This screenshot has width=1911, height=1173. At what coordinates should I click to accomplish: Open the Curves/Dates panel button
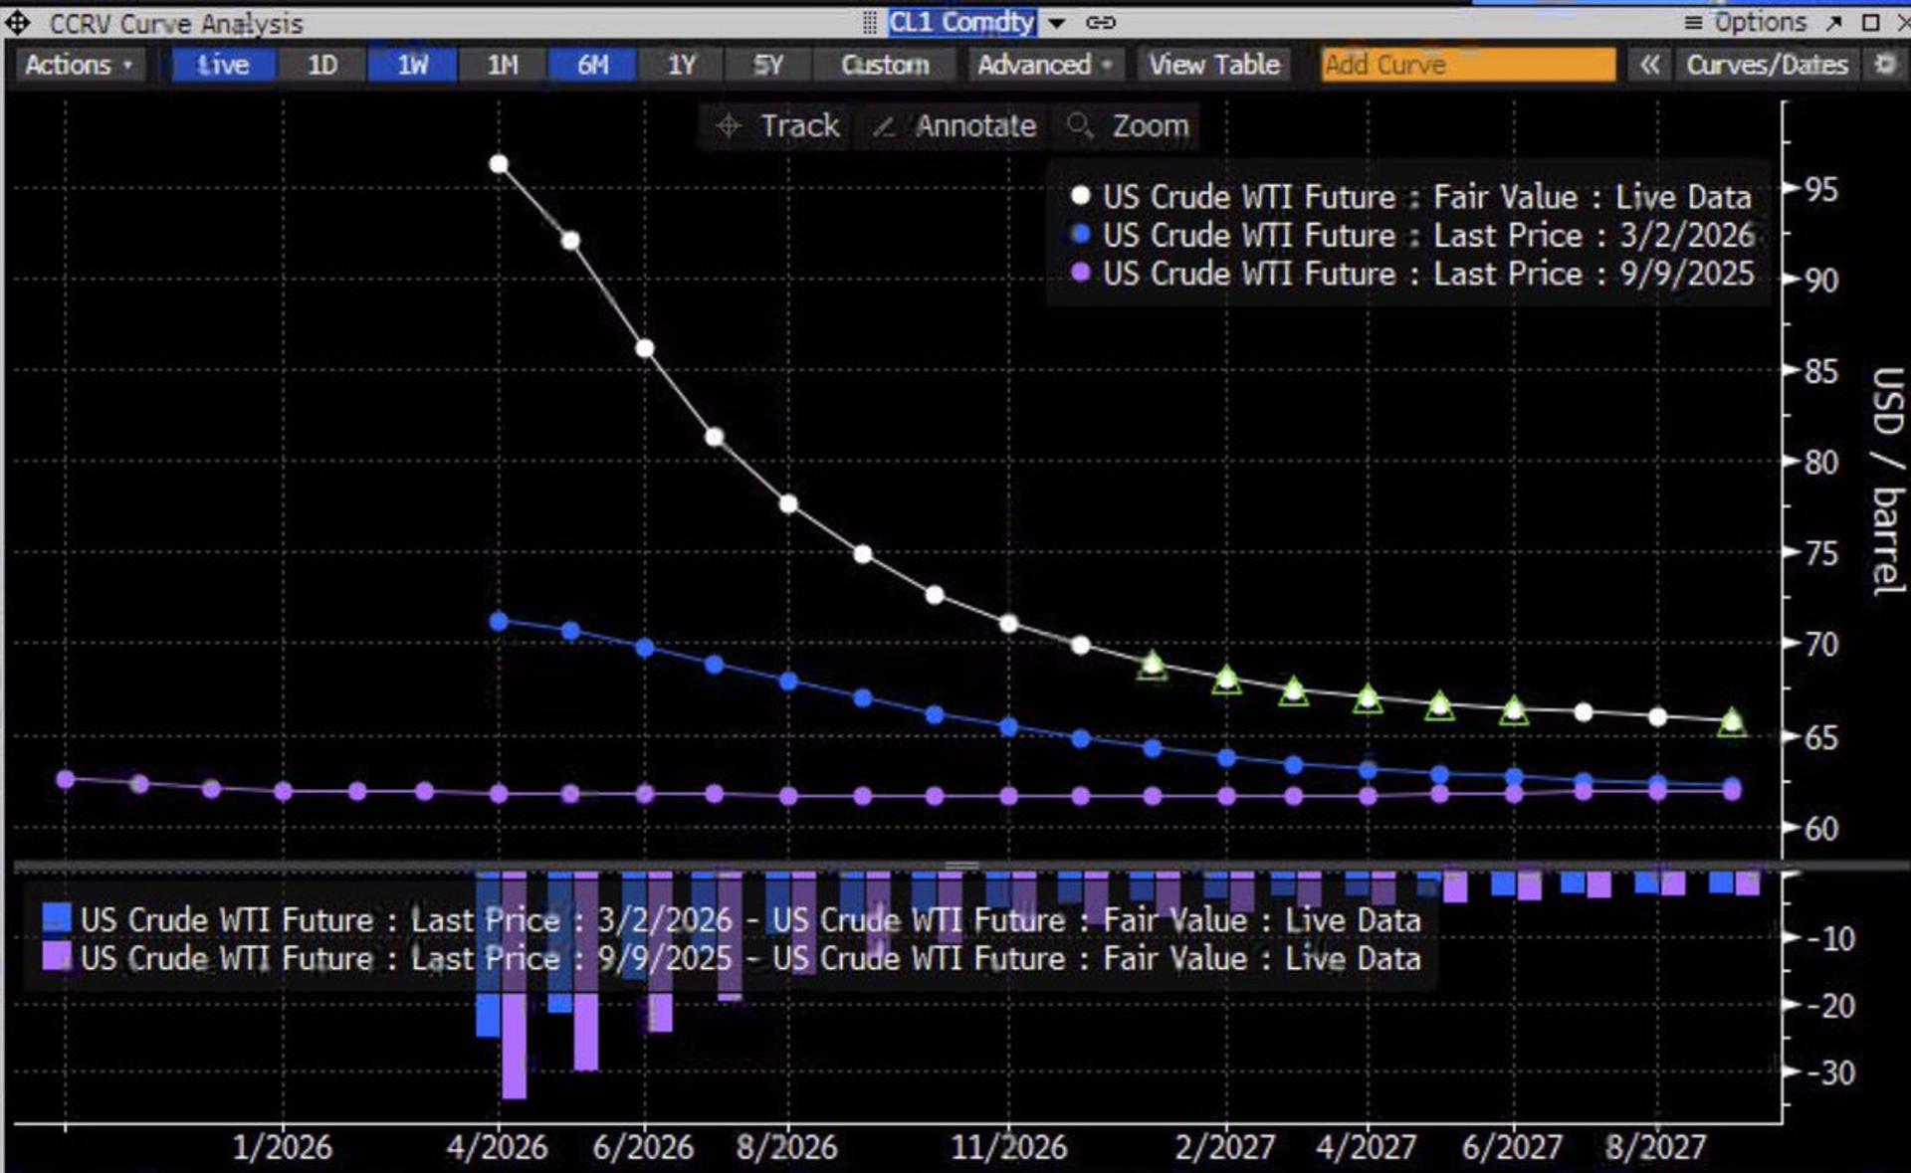tap(1766, 65)
